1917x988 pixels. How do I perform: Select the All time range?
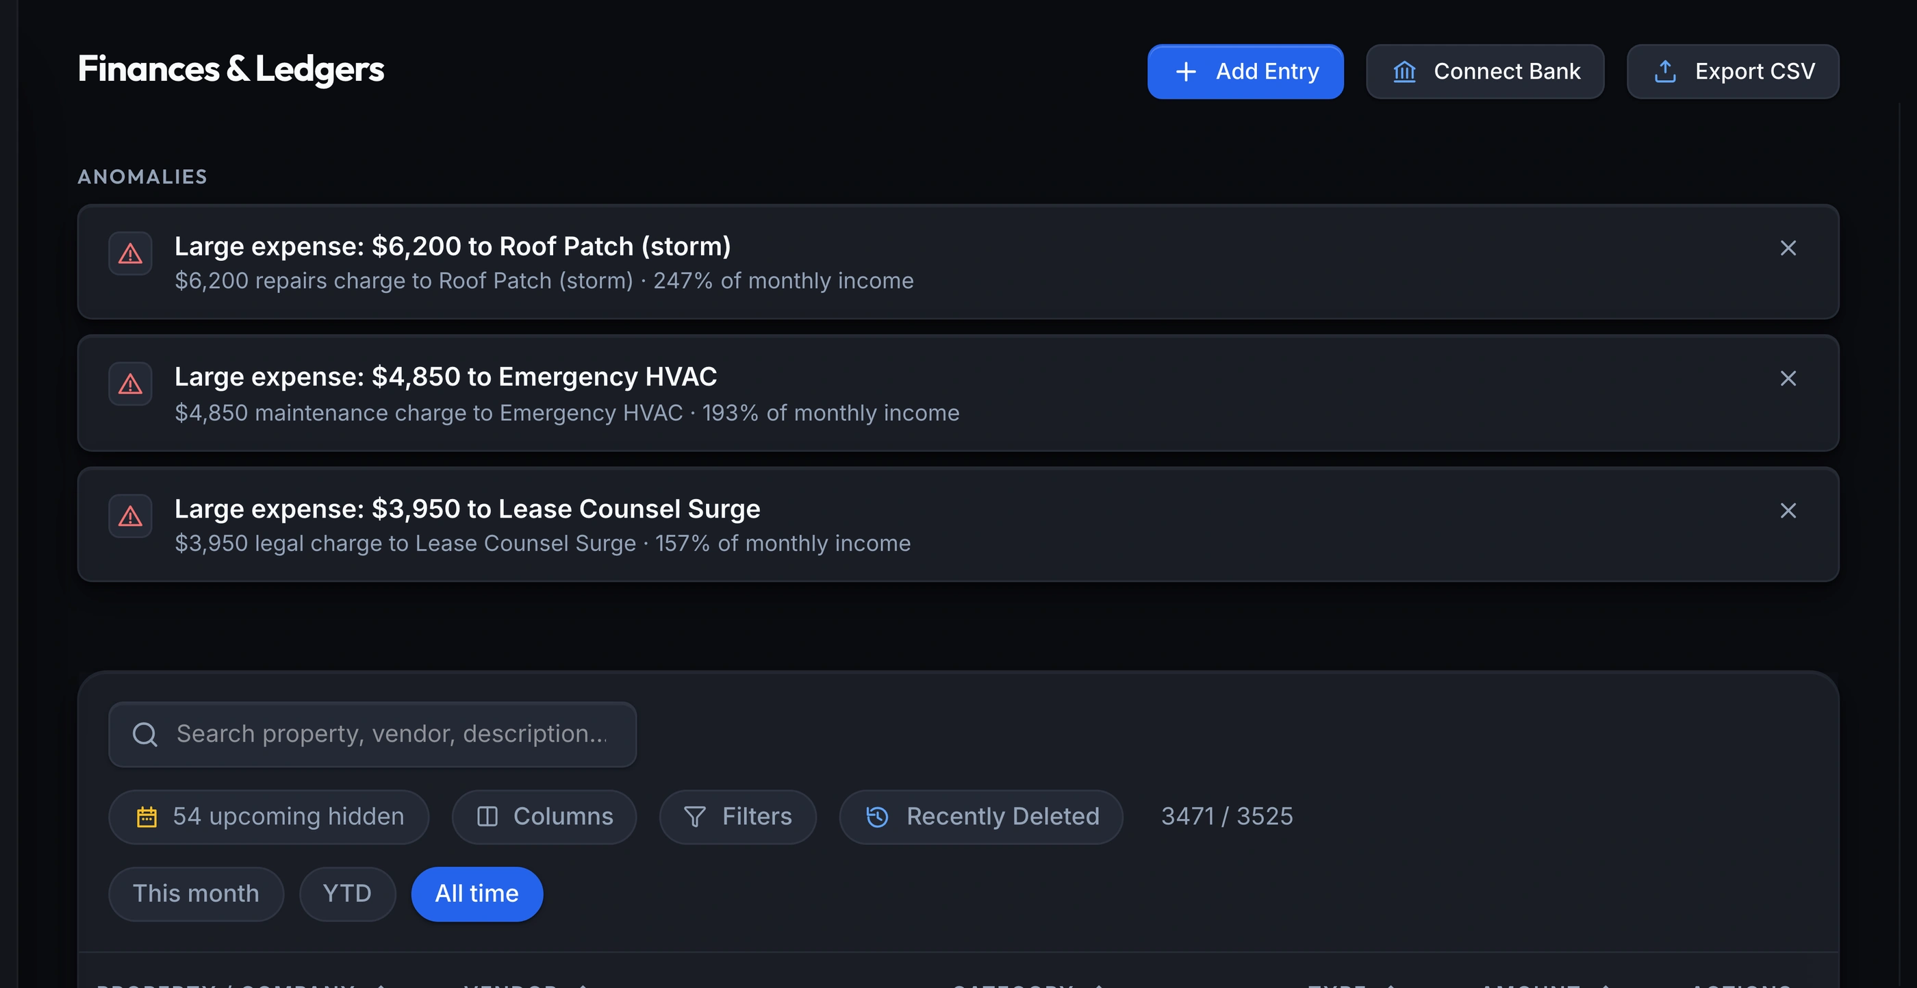(x=477, y=894)
